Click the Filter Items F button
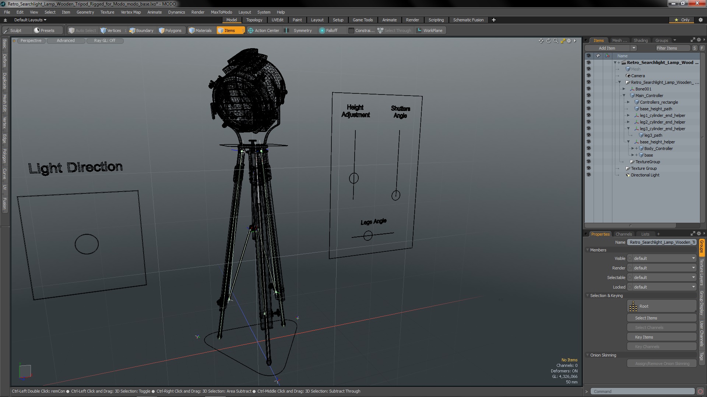707x397 pixels. 702,48
